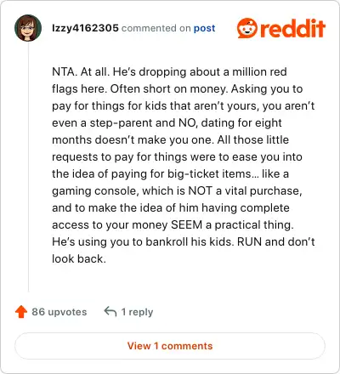This screenshot has width=340, height=374.
Task: Click the line starting "gaming console, which is NOT"
Action: (177, 191)
